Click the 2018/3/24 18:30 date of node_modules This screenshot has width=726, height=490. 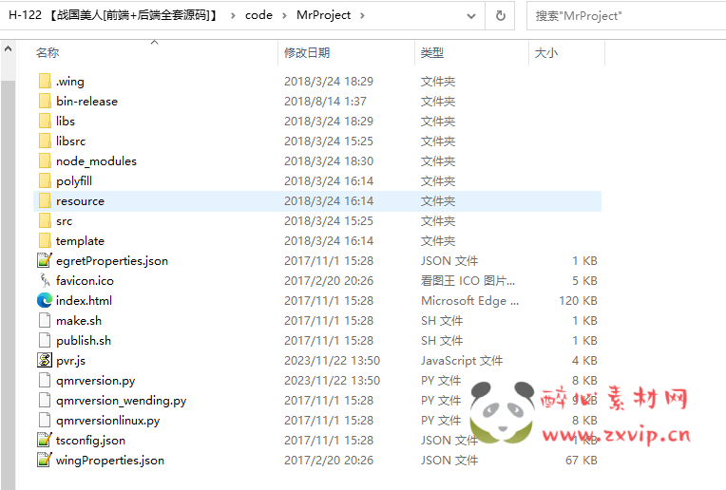tap(328, 161)
